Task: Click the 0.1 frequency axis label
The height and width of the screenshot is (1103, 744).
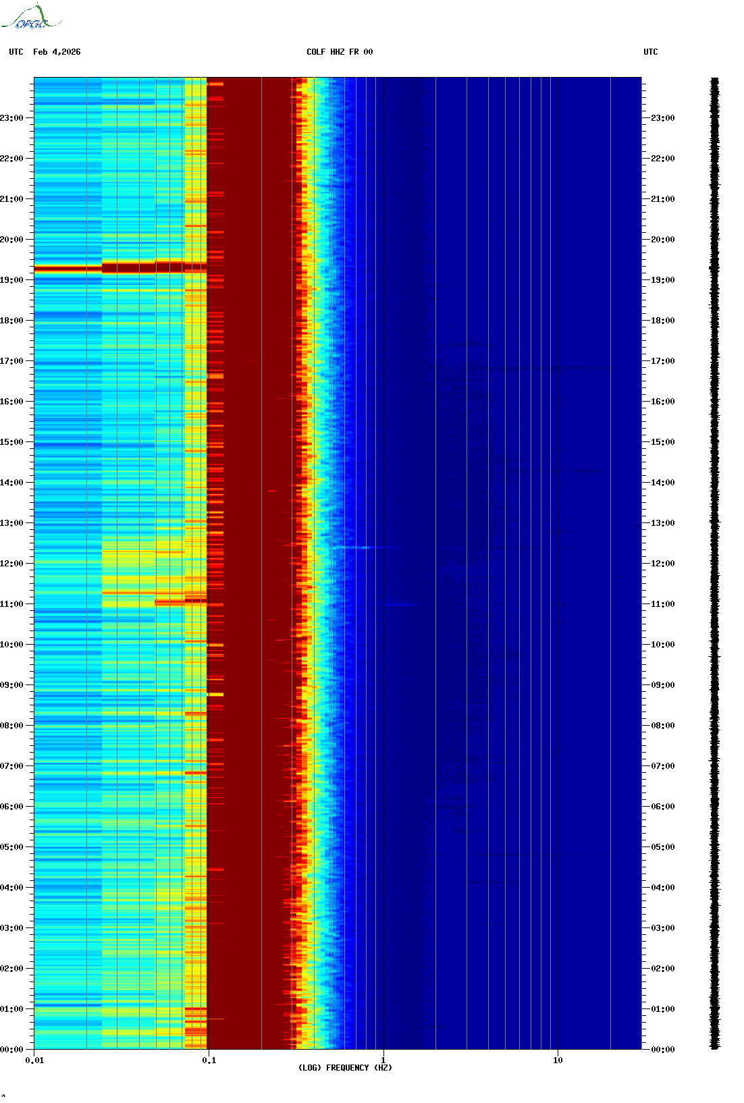Action: (x=209, y=1060)
